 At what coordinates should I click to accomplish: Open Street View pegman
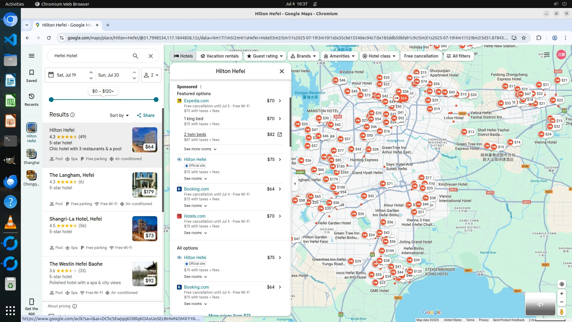point(562,312)
